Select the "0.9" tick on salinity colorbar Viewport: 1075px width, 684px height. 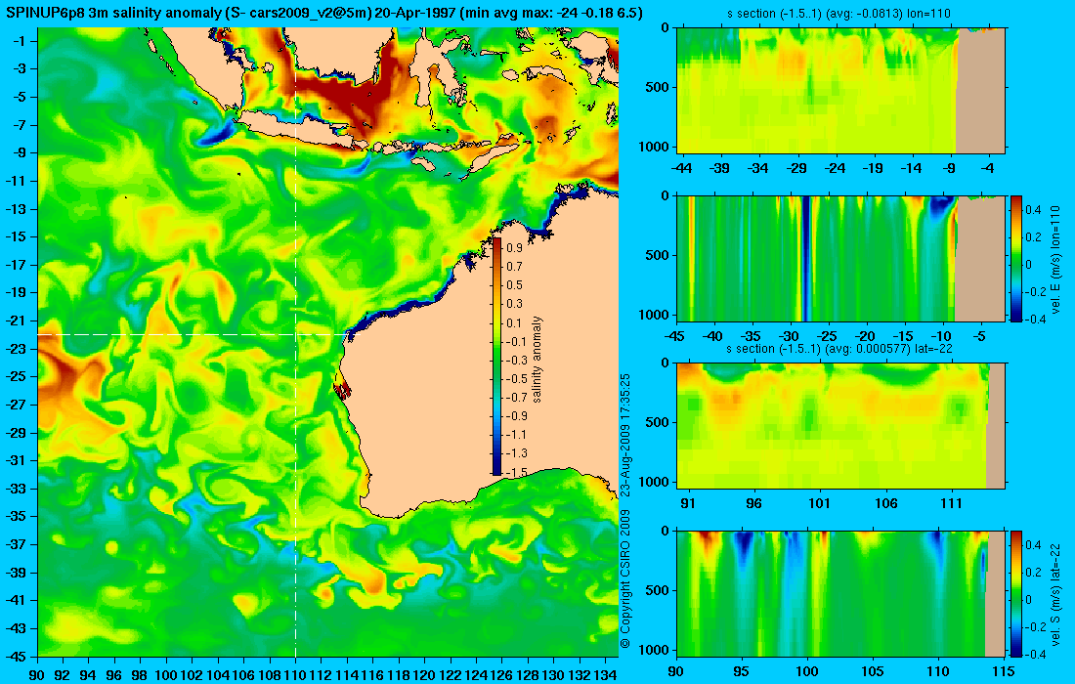pos(514,248)
